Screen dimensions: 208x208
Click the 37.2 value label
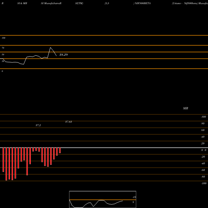pos(38,125)
